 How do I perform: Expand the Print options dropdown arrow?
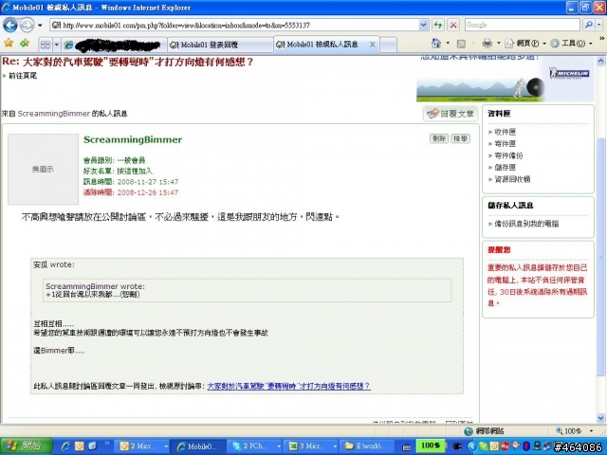tap(499, 44)
